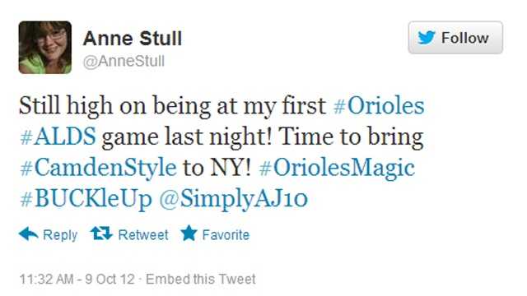The width and height of the screenshot is (527, 296).
Task: Open the #CamdenStyle hashtag
Action: [x=98, y=168]
